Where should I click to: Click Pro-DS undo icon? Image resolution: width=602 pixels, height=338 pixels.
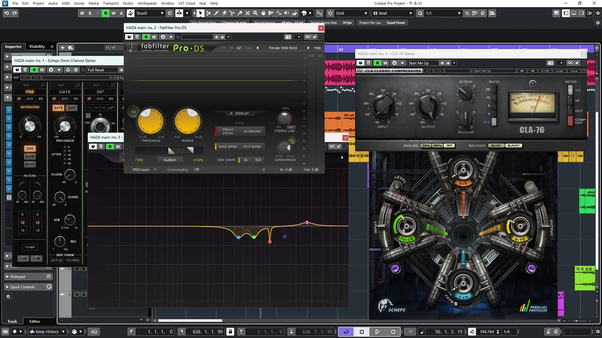223,48
